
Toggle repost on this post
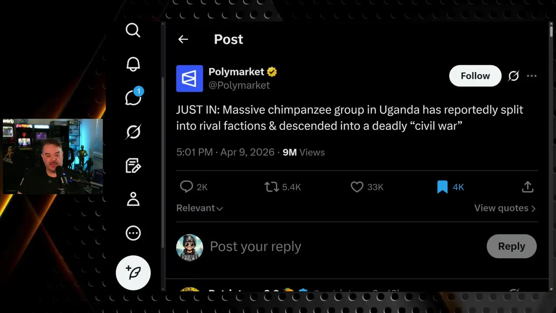[271, 187]
